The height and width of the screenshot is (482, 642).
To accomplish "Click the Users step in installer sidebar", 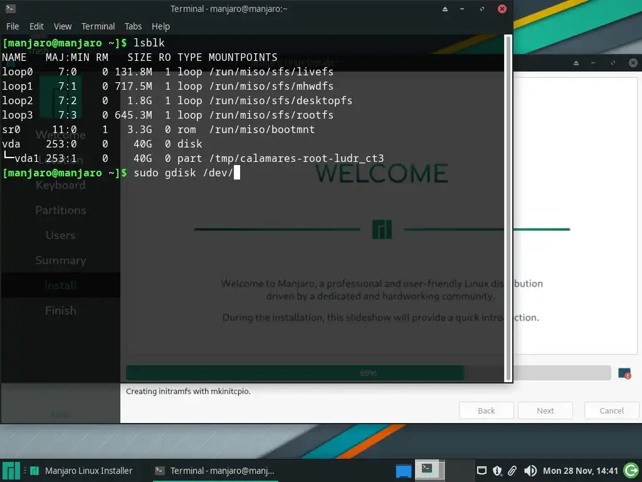I will pyautogui.click(x=61, y=235).
